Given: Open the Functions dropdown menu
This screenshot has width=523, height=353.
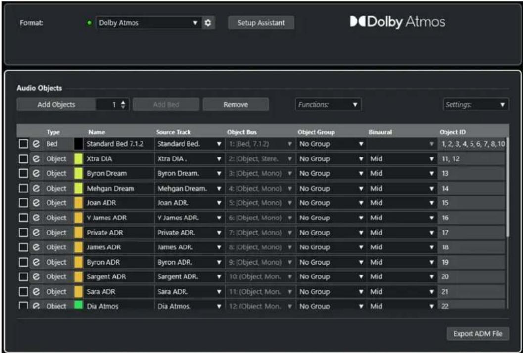Looking at the screenshot, I should click(328, 105).
